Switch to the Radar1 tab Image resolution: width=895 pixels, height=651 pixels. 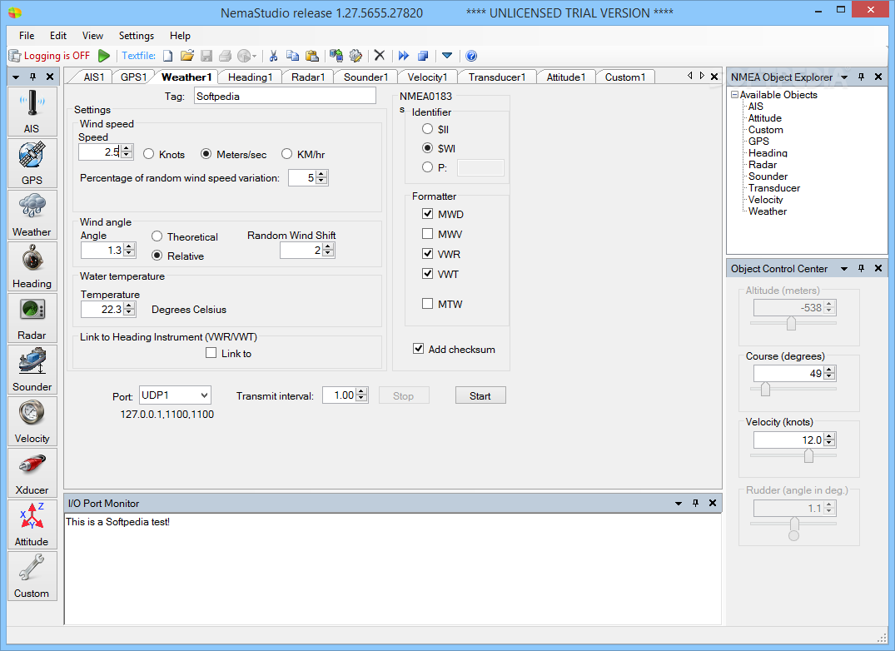click(308, 77)
